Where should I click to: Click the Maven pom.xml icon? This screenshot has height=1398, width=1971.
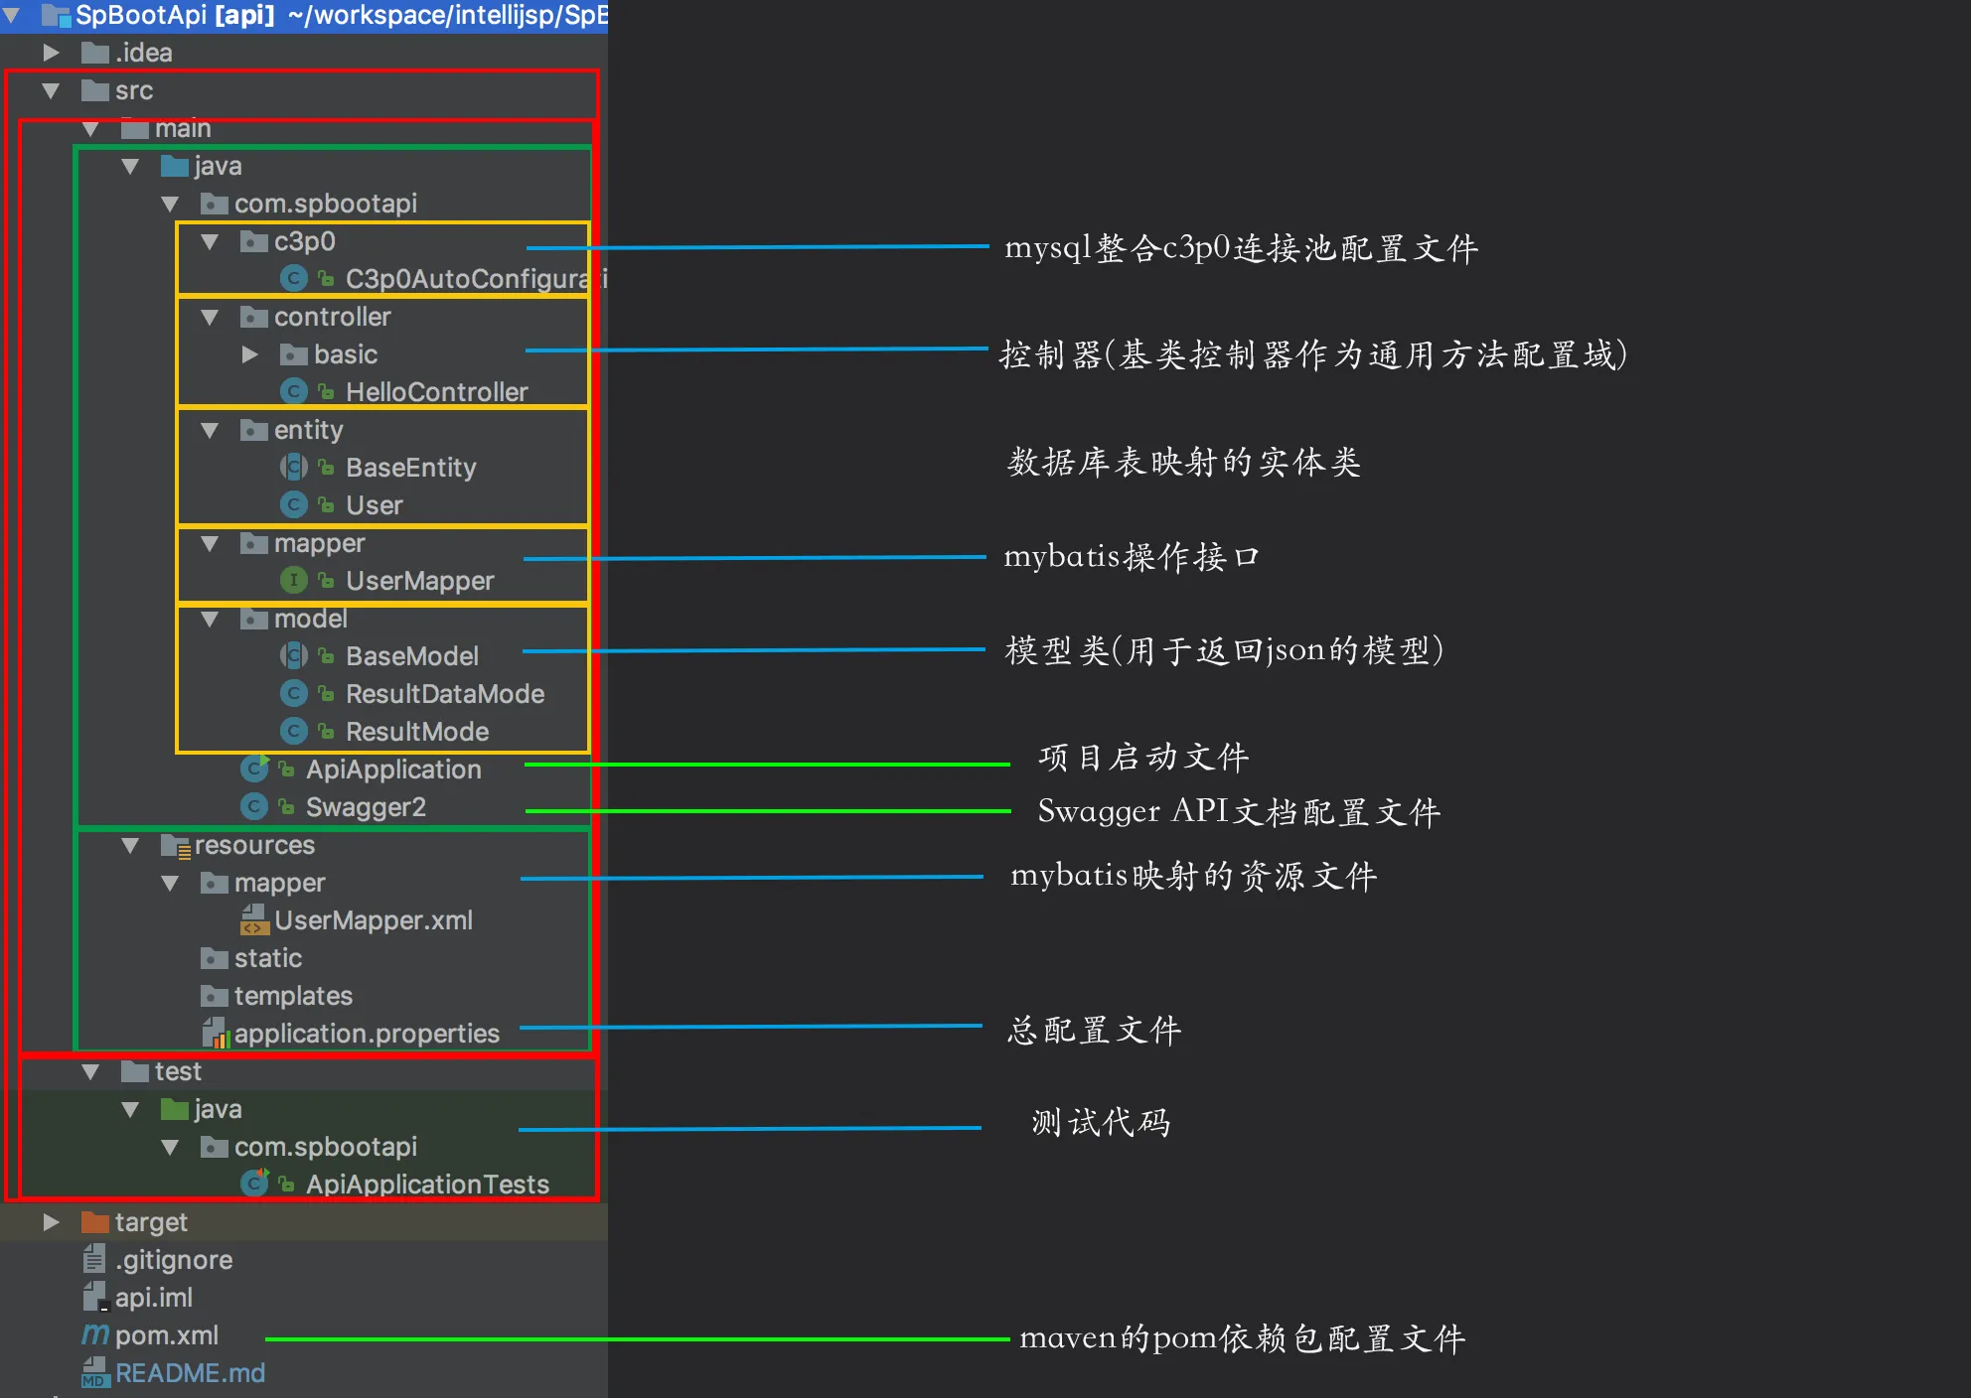pos(95,1335)
